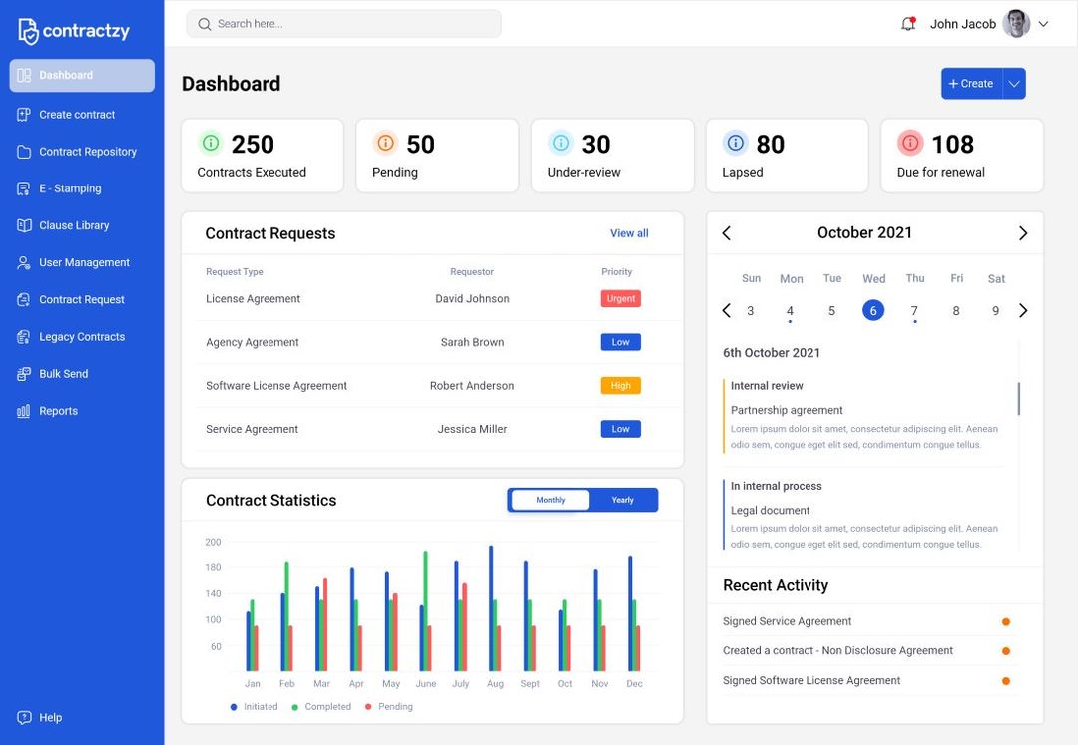Click the View all contract requests link
1078x745 pixels.
point(628,232)
